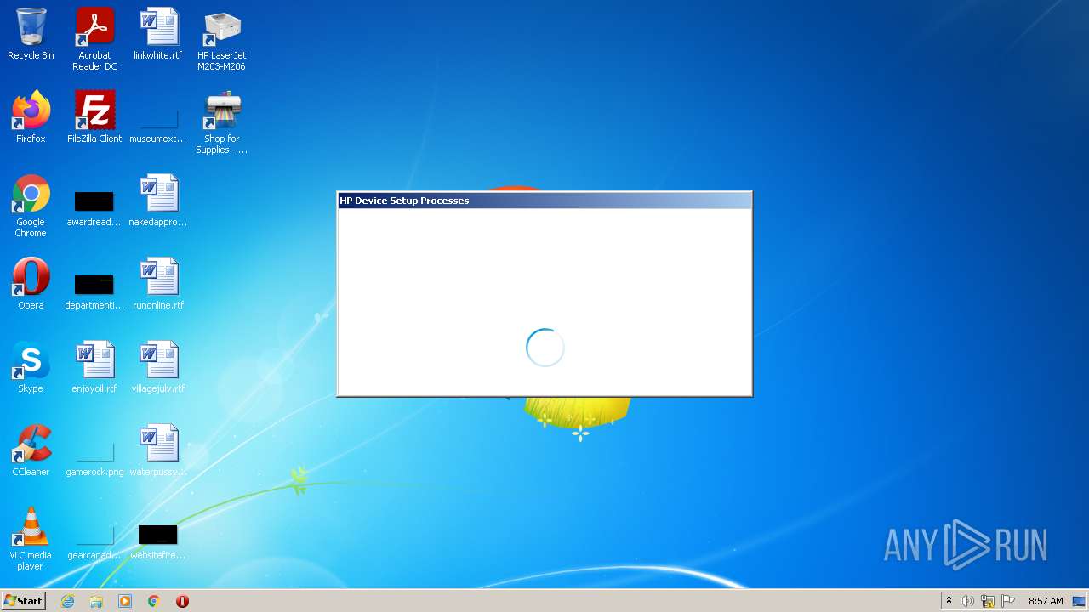Image resolution: width=1089 pixels, height=612 pixels.
Task: Launch Google Chrome from the desktop
Action: [x=31, y=206]
